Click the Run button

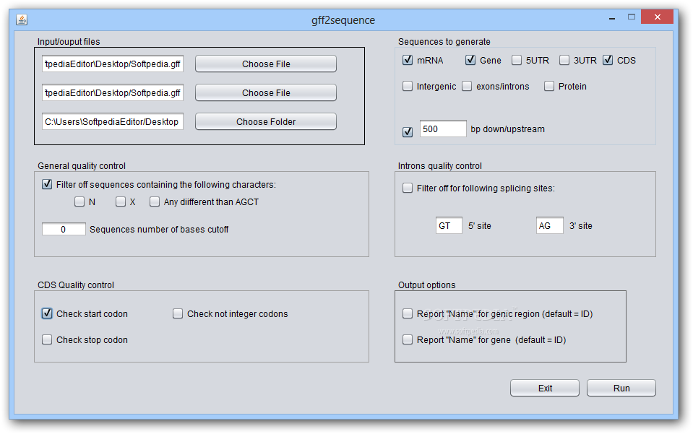click(x=621, y=388)
